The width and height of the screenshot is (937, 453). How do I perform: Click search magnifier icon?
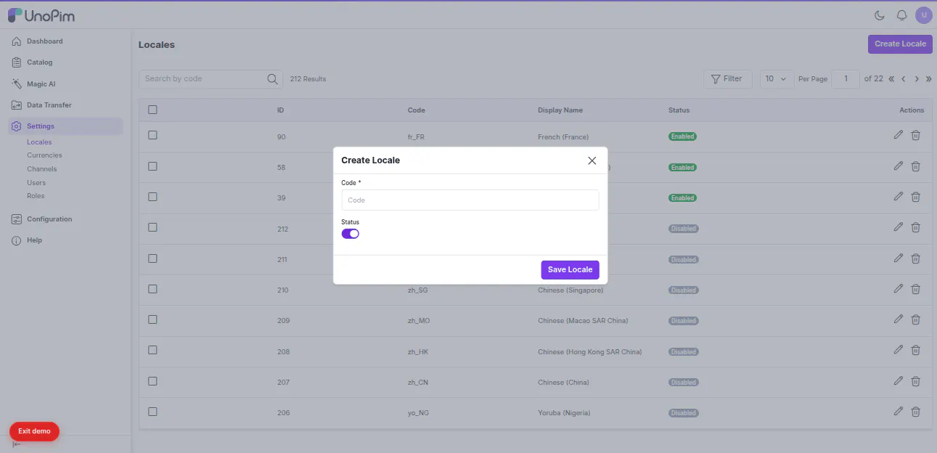(273, 79)
